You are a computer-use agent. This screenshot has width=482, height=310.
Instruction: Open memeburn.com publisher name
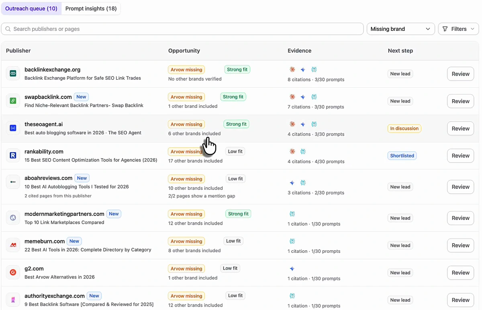(45, 241)
